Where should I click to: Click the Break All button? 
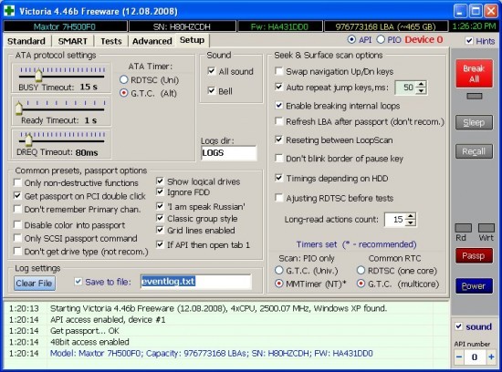[x=474, y=73]
